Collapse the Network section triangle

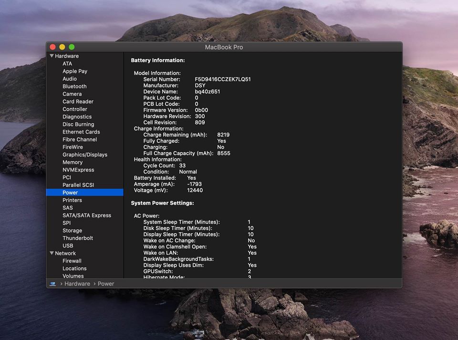click(x=52, y=253)
